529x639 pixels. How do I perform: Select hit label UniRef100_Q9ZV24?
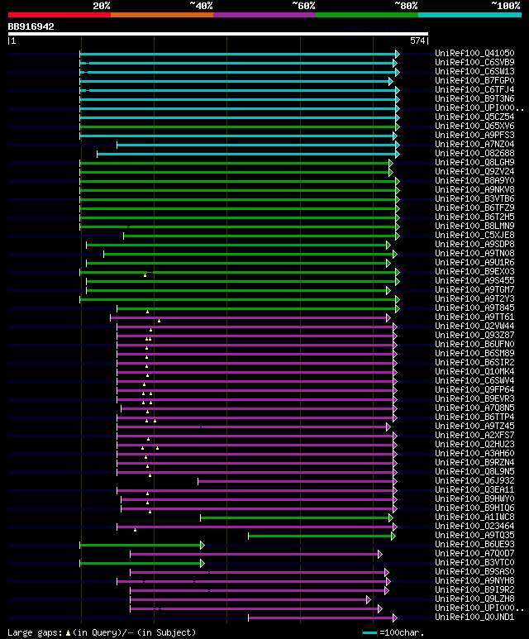click(474, 172)
